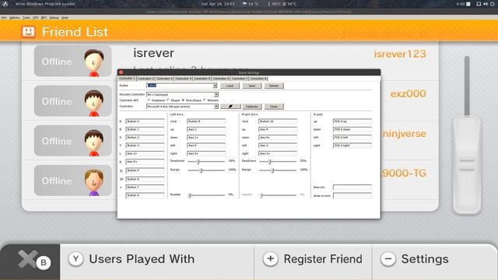The image size is (498, 280).
Task: Open the File menu
Action: [4, 18]
